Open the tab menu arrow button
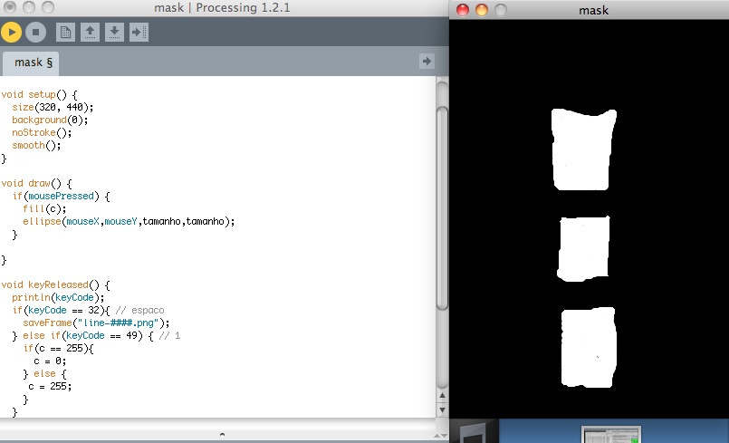Viewport: 729px width, 443px height. tap(427, 61)
